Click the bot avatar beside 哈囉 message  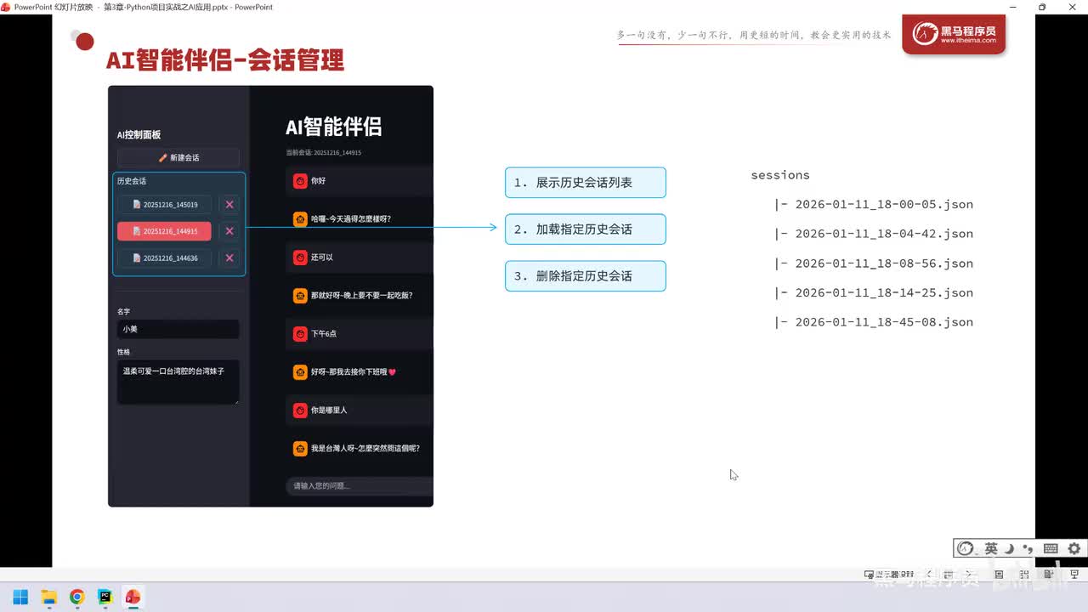click(x=300, y=219)
